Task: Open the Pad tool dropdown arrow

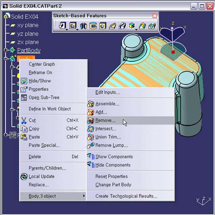Action: pos(67,30)
